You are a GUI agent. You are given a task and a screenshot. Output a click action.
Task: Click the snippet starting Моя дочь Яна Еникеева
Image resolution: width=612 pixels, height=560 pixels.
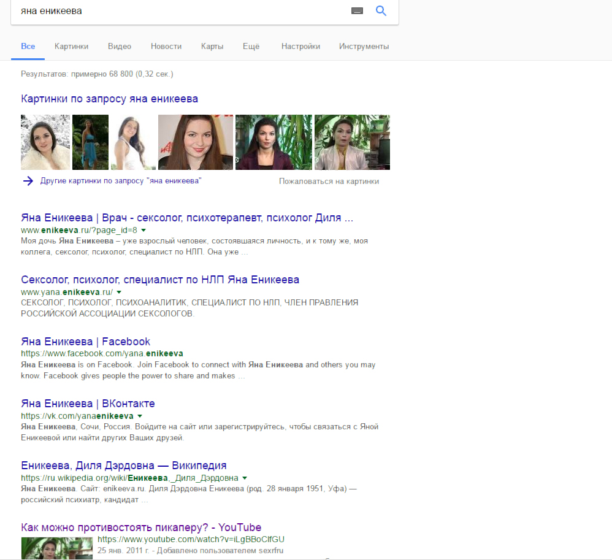click(x=194, y=247)
